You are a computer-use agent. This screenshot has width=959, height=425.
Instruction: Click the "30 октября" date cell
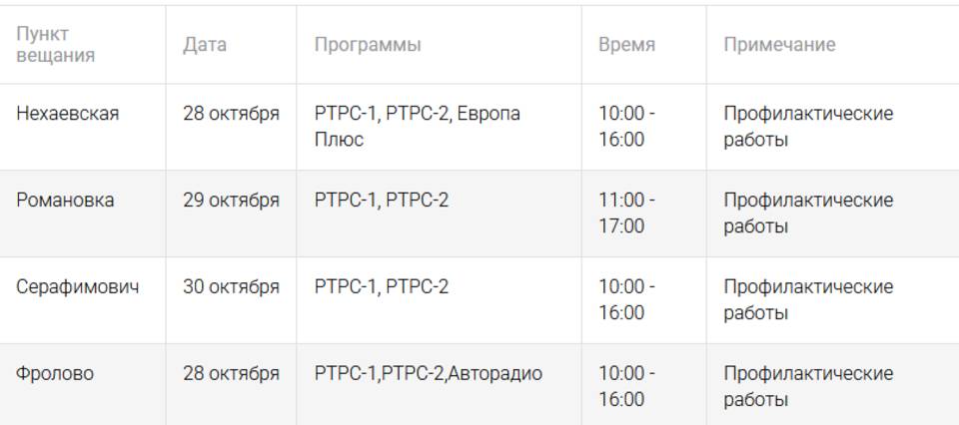tap(231, 287)
